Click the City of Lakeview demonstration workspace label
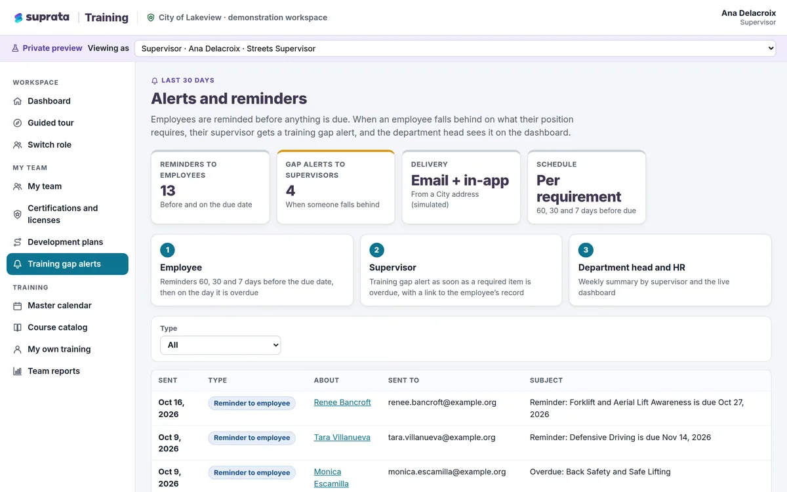Image resolution: width=787 pixels, height=492 pixels. pos(243,18)
